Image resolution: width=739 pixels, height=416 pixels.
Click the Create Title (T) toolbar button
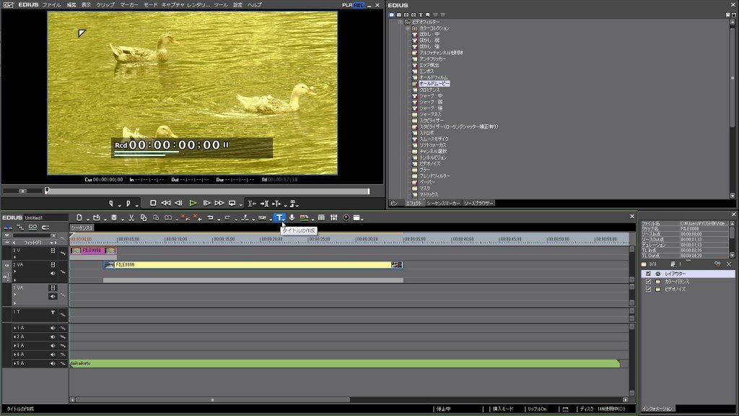[x=279, y=217]
